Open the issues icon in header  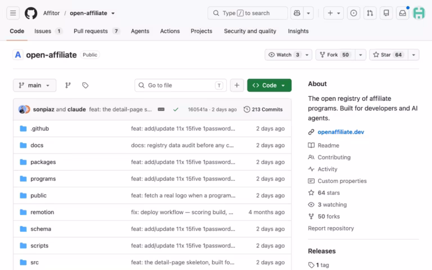pos(353,13)
